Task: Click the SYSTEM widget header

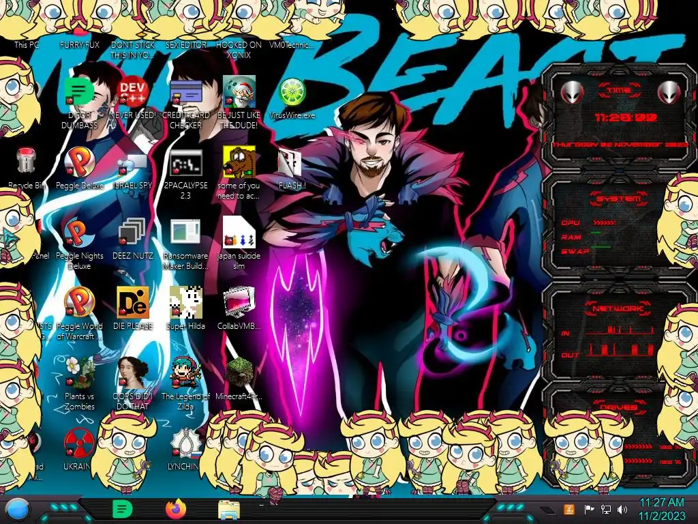Action: click(x=619, y=199)
